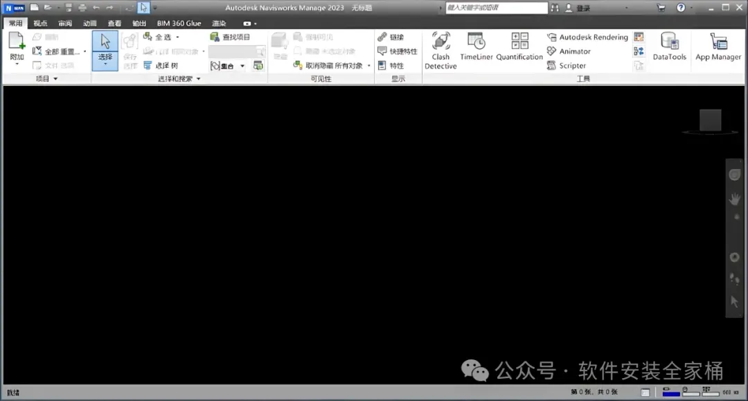Click the Undo arrow icon
Viewport: 748px width, 401px height.
click(x=96, y=8)
